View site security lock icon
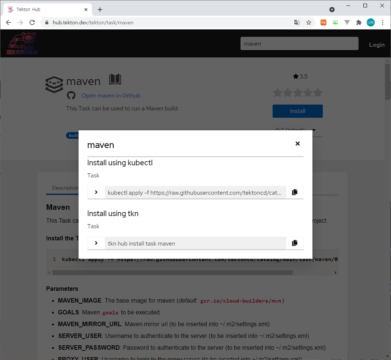The height and width of the screenshot is (360, 391). [46, 23]
